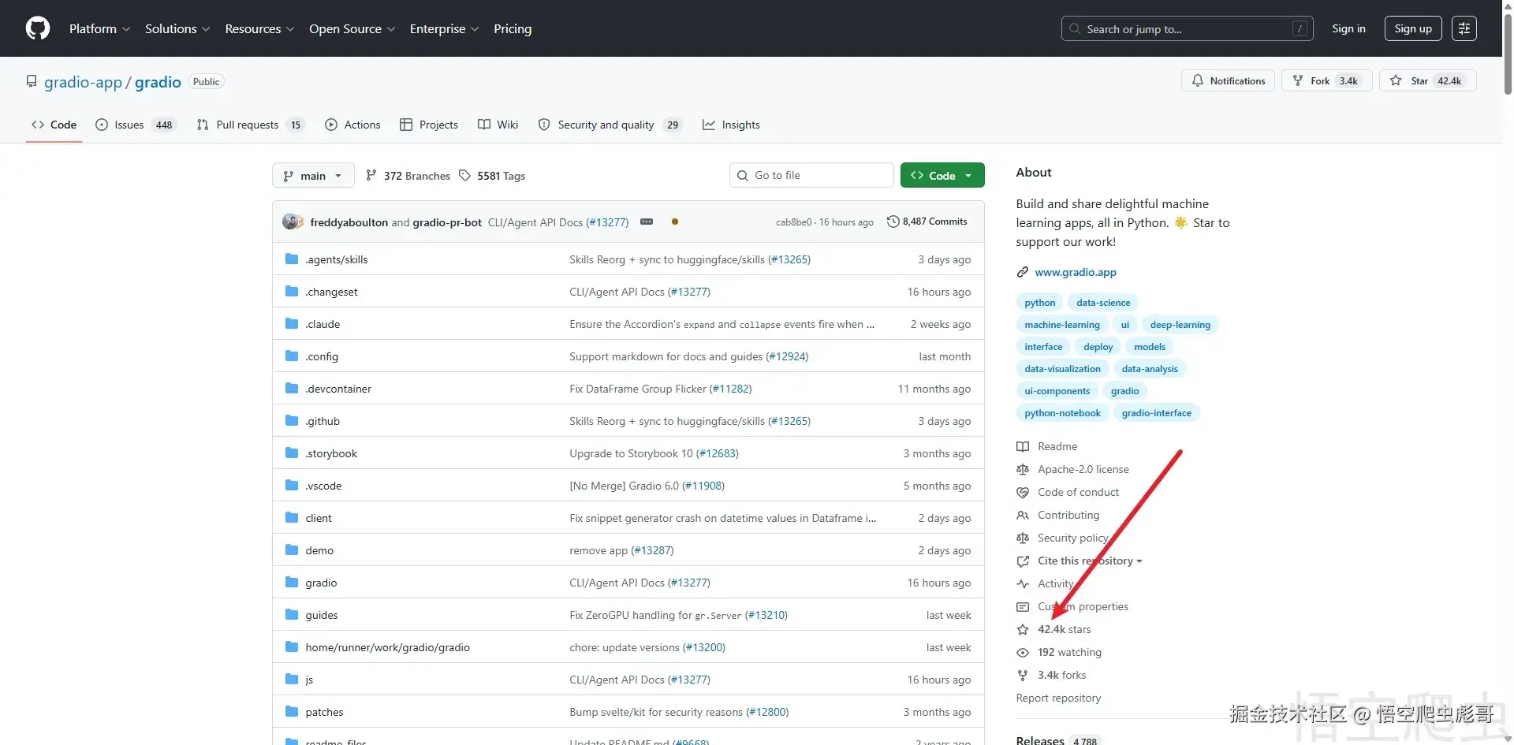Open the Resources dropdown menu
Image resolution: width=1514 pixels, height=745 pixels.
(x=259, y=28)
